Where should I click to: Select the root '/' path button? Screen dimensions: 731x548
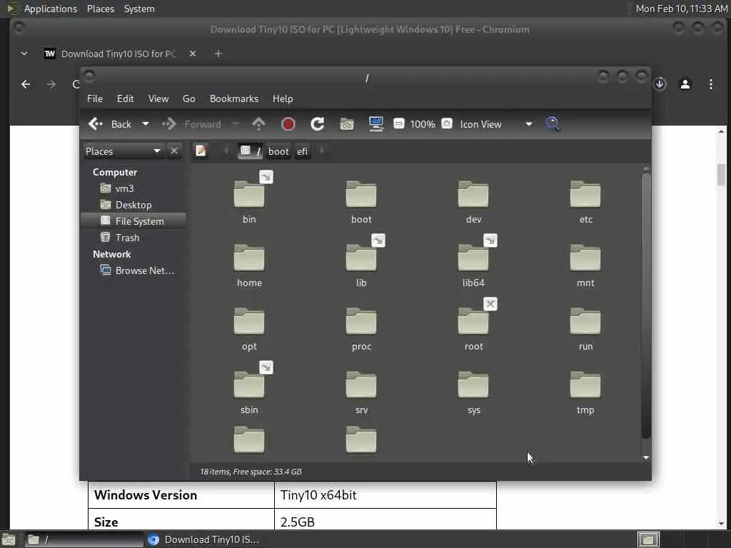pos(251,151)
